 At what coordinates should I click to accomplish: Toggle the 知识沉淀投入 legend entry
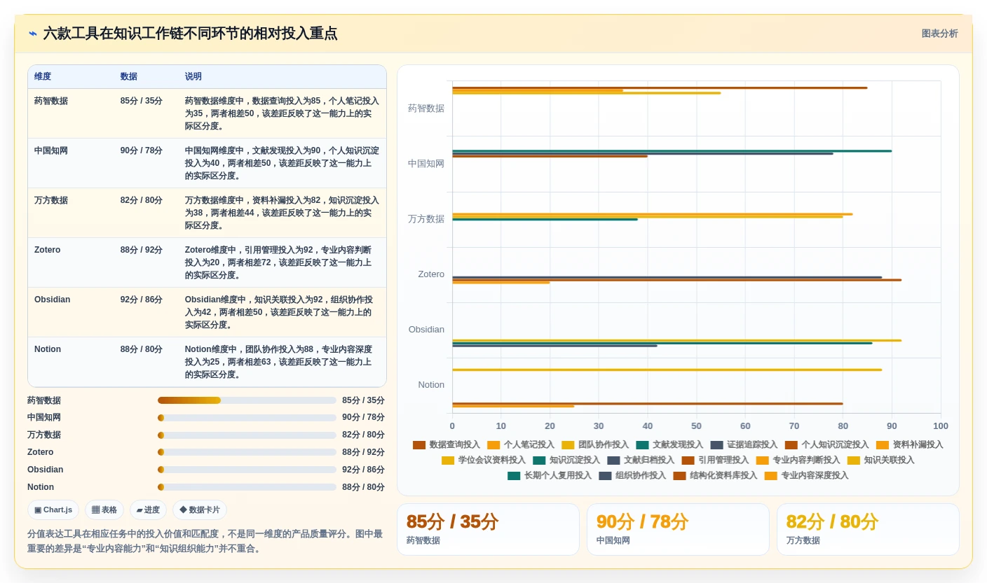pyautogui.click(x=566, y=461)
